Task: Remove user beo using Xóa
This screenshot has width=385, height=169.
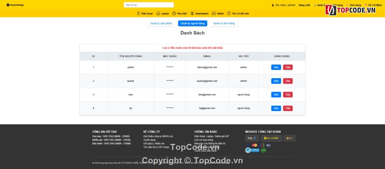Action: click(288, 94)
